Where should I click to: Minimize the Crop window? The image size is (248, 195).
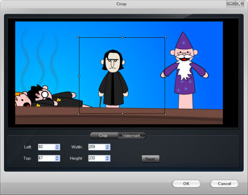pos(231,4)
